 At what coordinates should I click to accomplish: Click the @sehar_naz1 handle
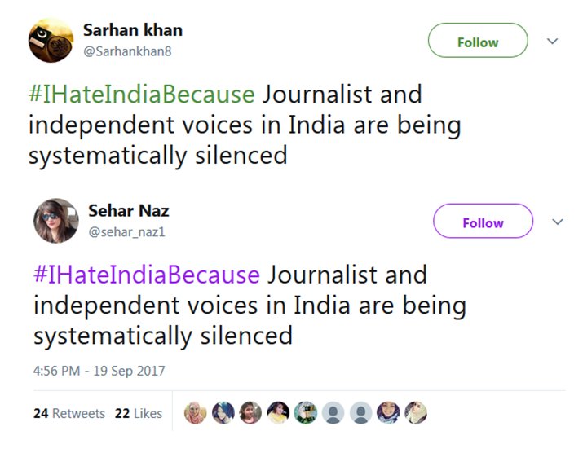(x=126, y=232)
